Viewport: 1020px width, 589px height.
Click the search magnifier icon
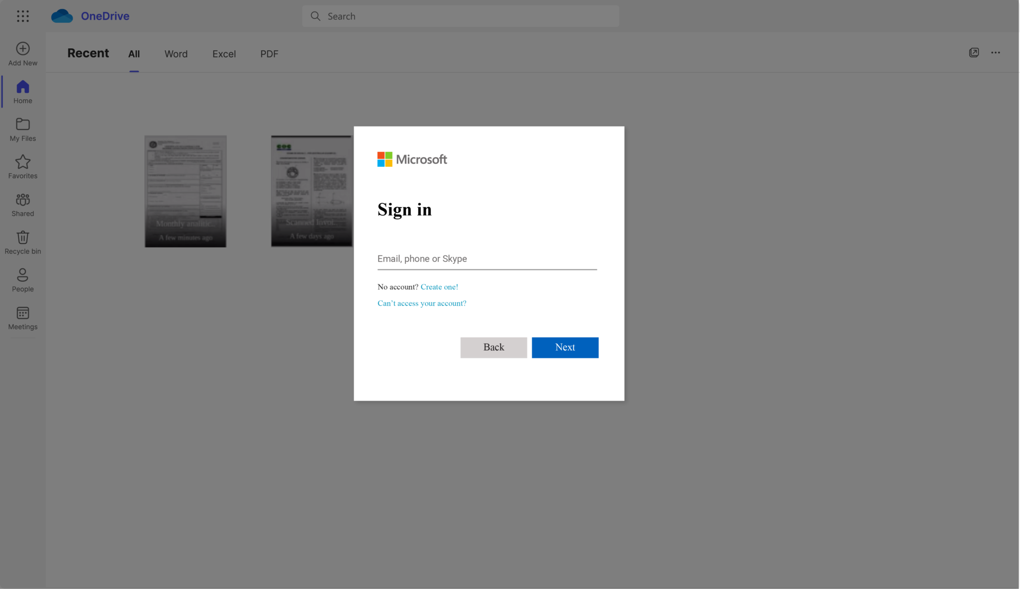click(315, 16)
